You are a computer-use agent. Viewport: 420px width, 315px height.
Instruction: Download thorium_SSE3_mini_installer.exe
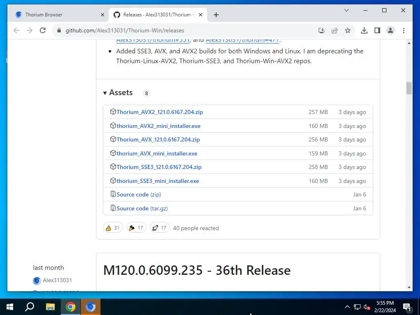(158, 181)
